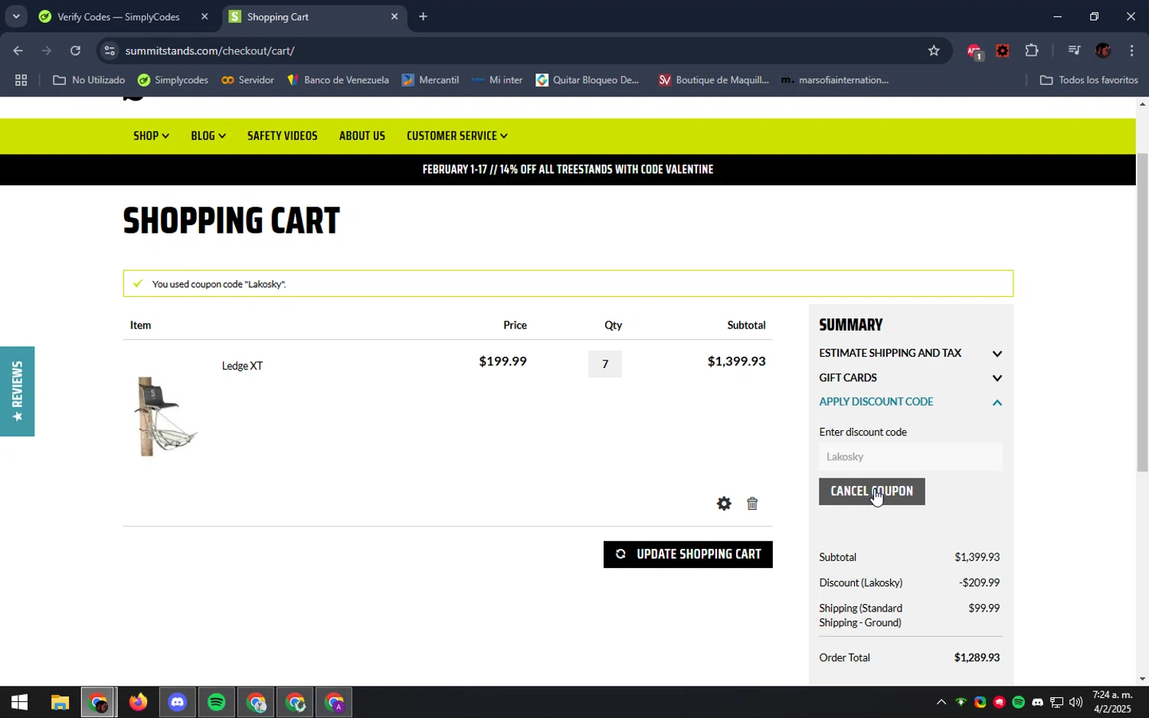The image size is (1149, 718).
Task: Click the address bar URL
Action: [210, 51]
